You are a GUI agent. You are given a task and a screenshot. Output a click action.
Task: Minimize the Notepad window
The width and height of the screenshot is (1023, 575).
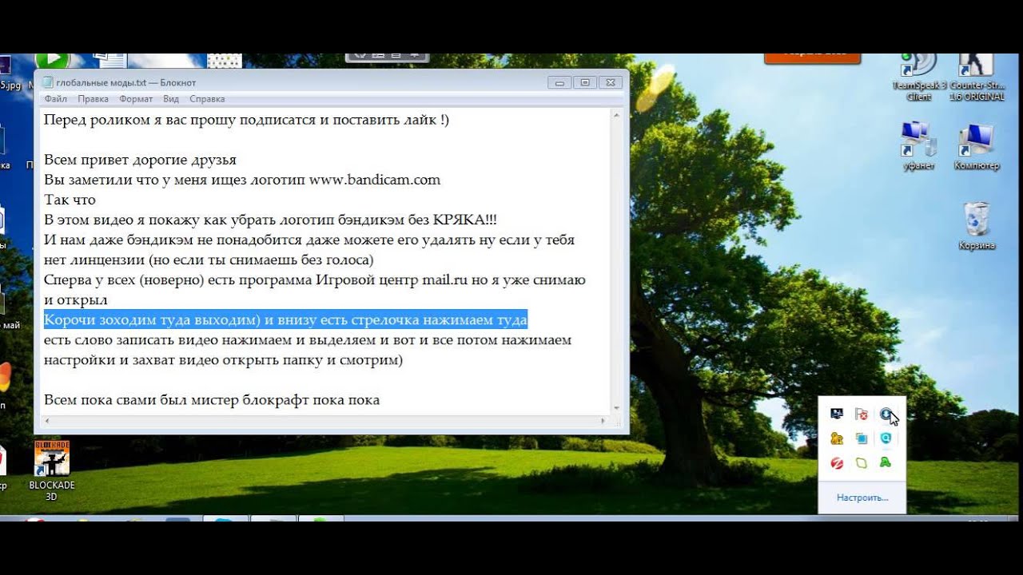pos(559,82)
